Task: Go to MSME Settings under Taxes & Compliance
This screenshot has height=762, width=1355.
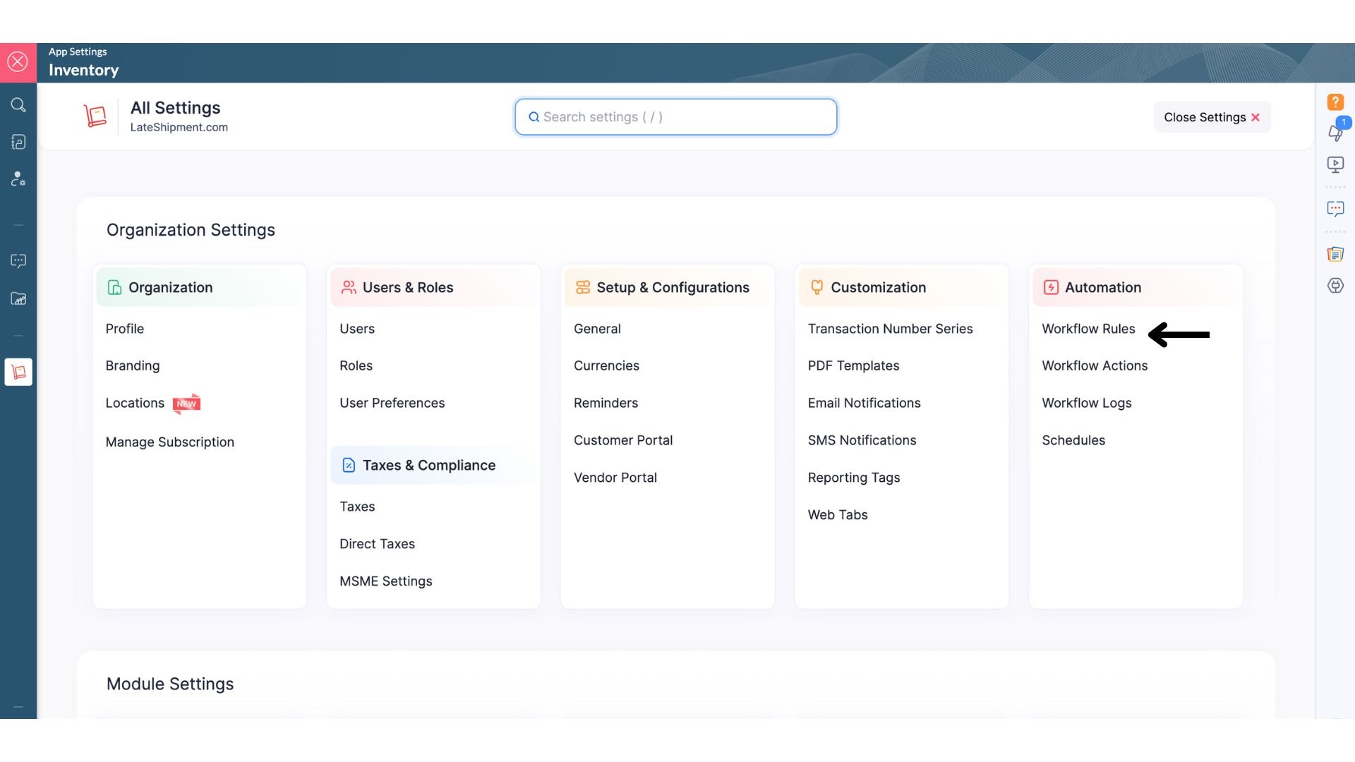Action: tap(385, 581)
